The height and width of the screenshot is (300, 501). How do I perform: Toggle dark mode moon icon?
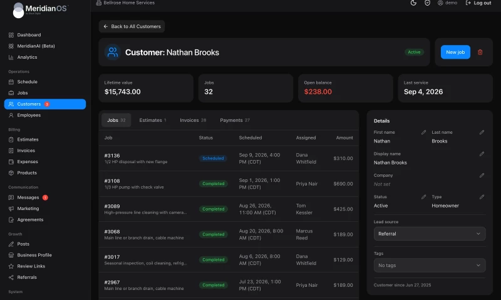click(x=413, y=3)
